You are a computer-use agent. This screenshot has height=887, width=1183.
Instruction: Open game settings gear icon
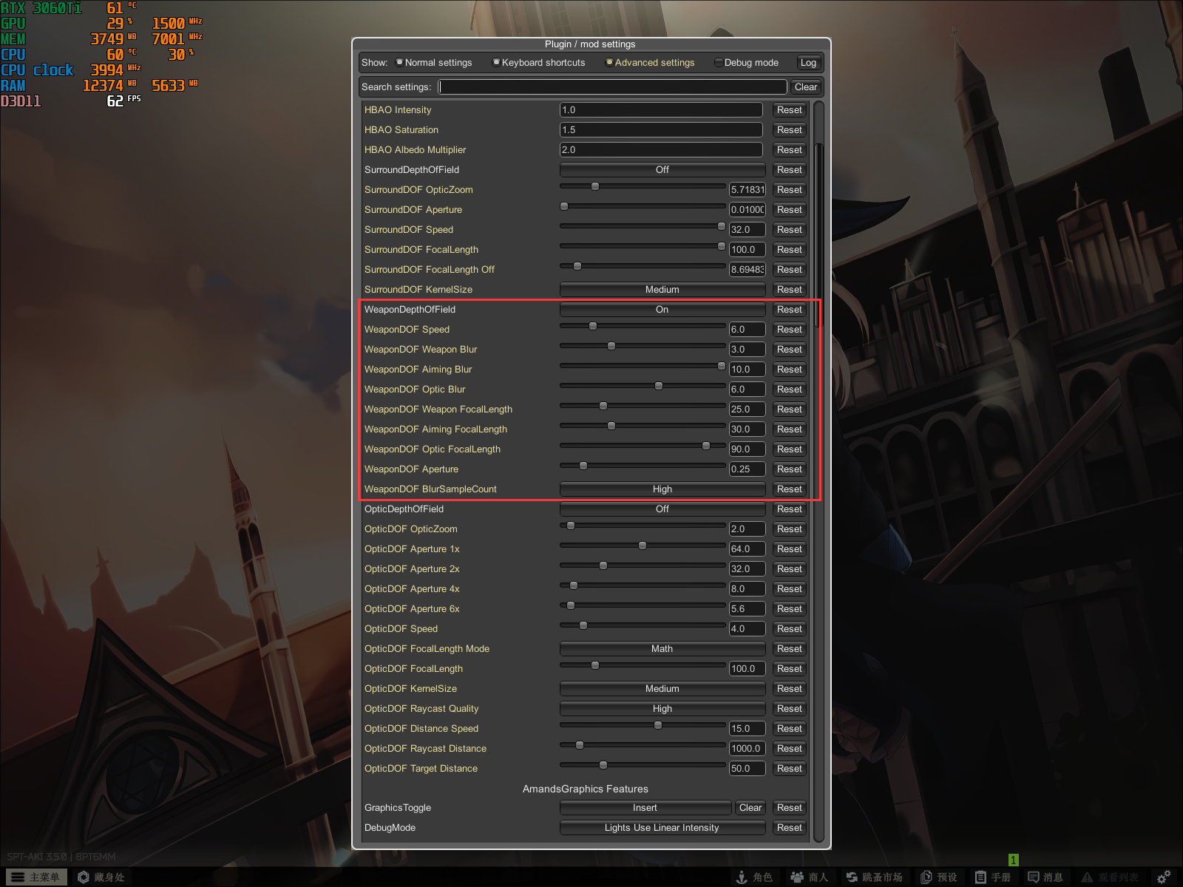click(x=1164, y=877)
